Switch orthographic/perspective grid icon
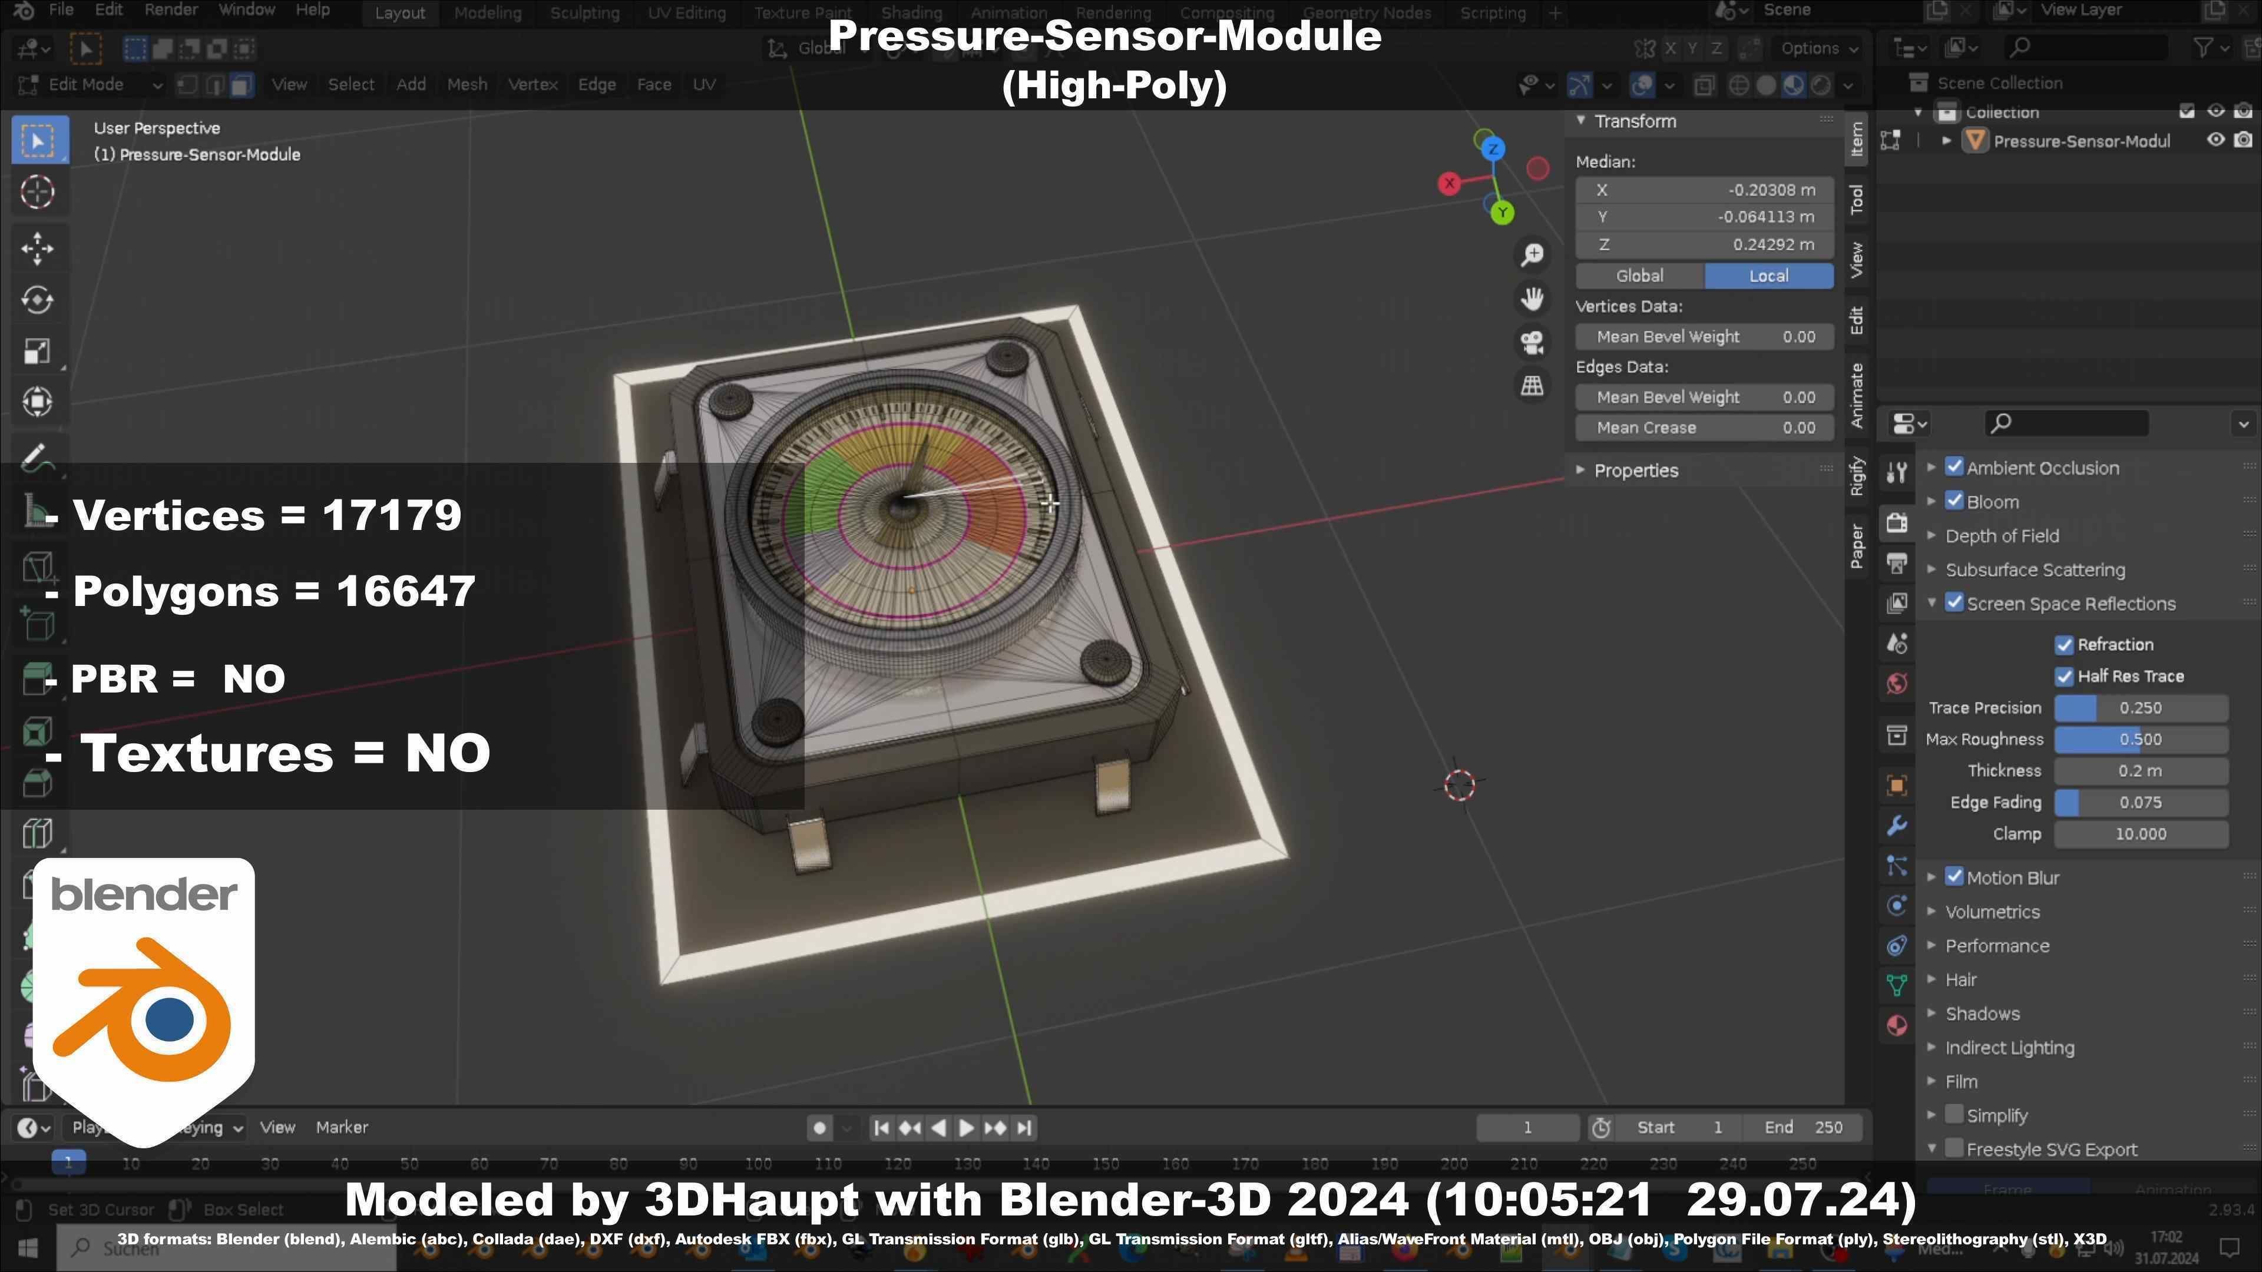Image resolution: width=2262 pixels, height=1272 pixels. click(x=1532, y=385)
